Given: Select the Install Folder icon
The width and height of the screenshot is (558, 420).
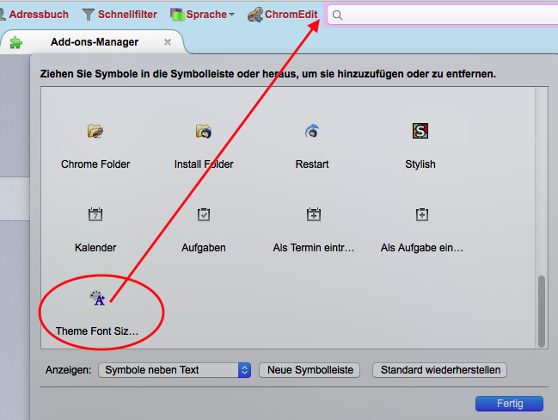Looking at the screenshot, I should pos(204,132).
